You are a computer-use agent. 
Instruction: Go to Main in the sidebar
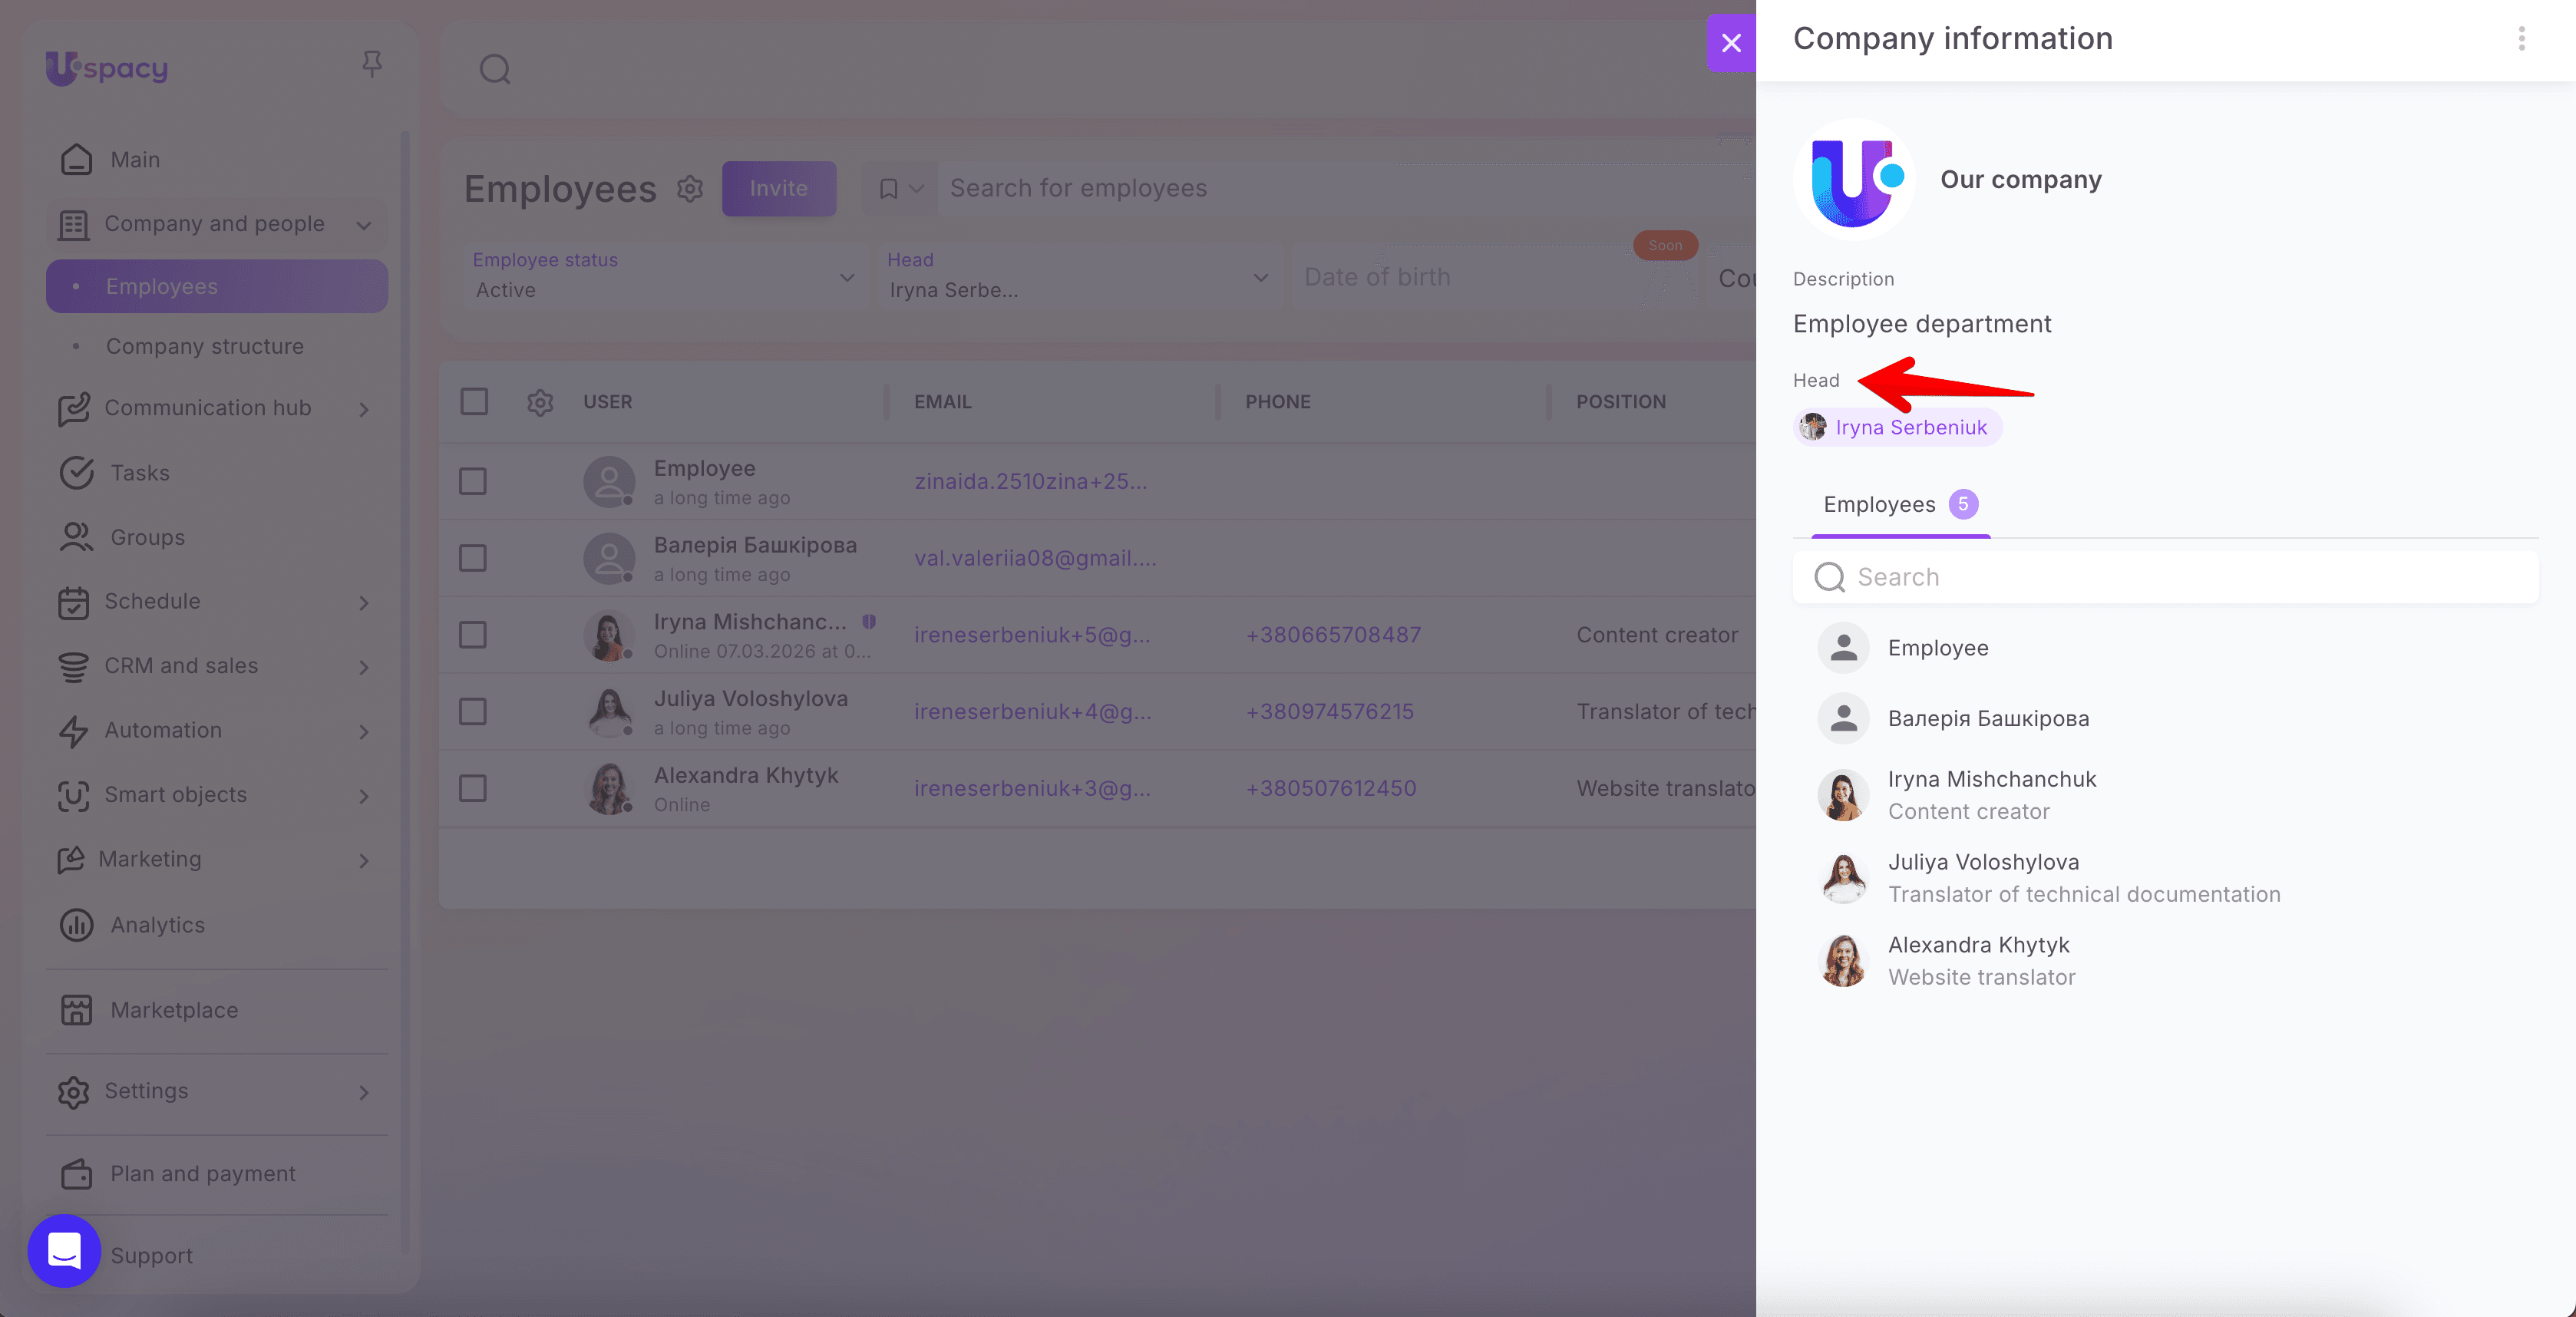pos(135,160)
